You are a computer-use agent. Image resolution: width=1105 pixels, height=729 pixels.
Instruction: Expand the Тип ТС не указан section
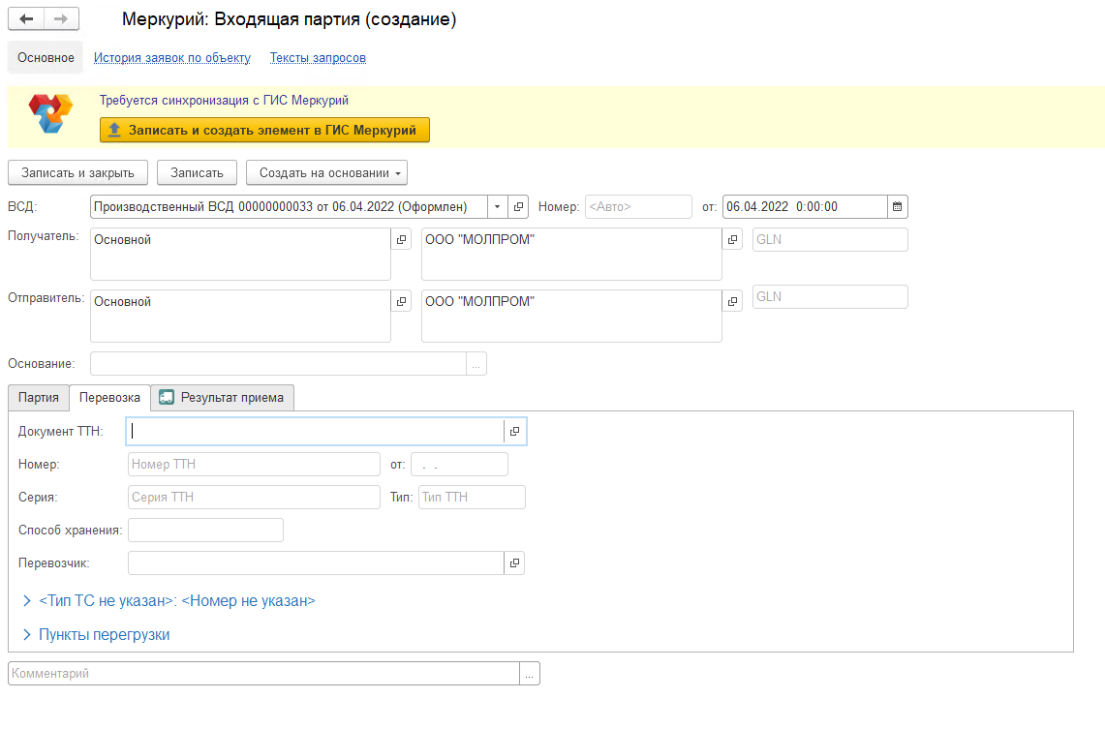[176, 601]
